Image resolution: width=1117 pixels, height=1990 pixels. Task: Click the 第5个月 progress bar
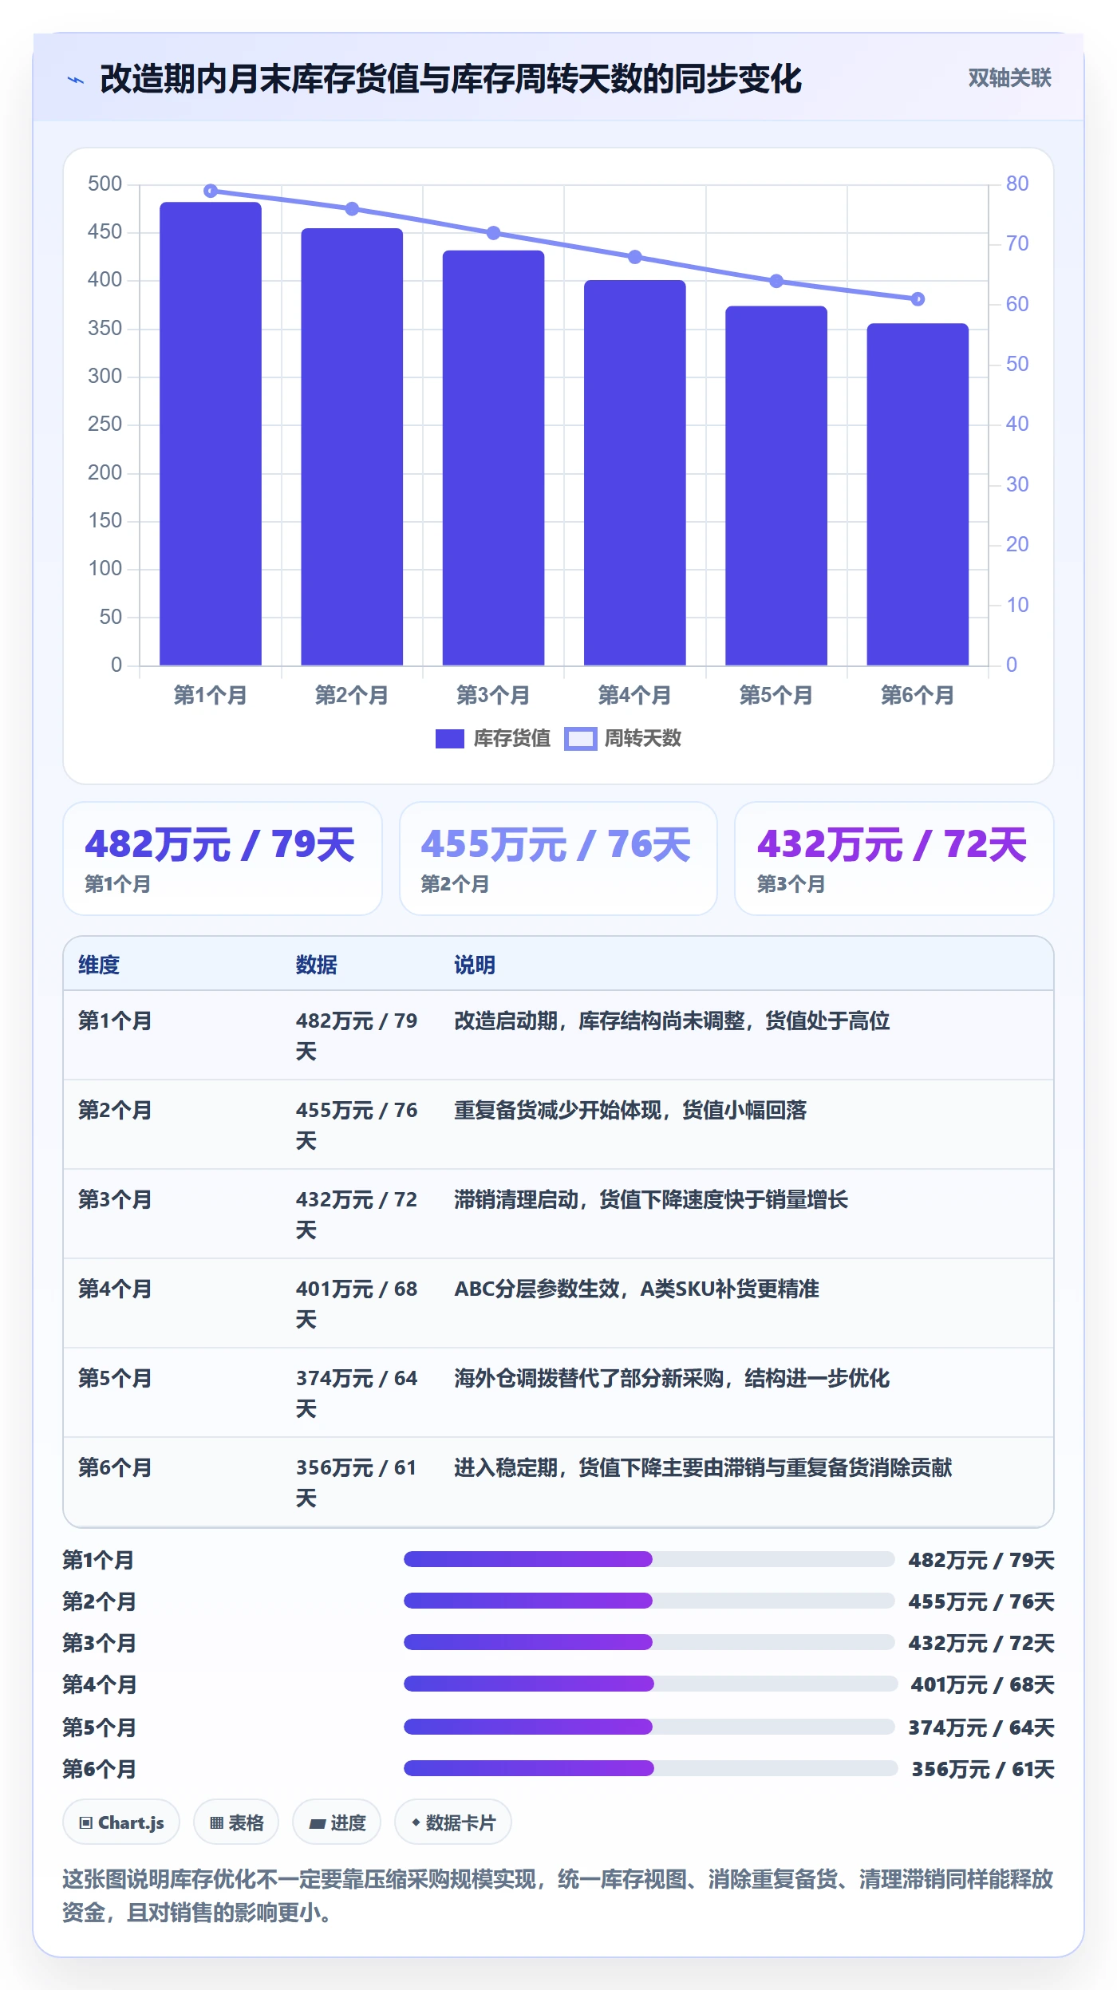[x=649, y=1727]
